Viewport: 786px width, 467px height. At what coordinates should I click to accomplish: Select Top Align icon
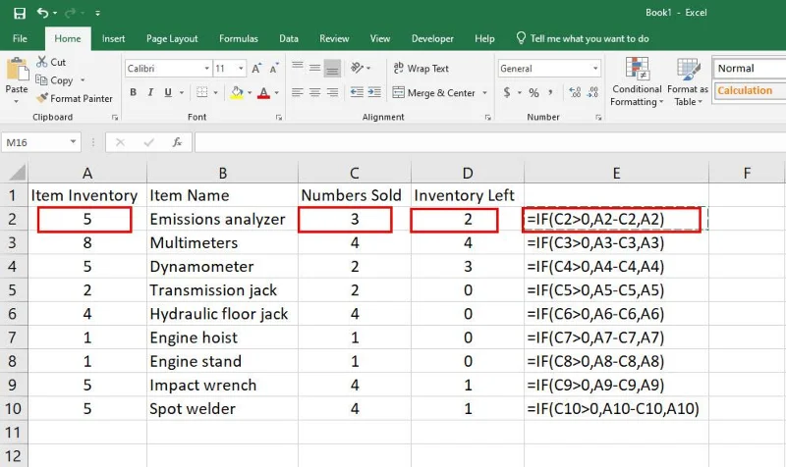298,67
